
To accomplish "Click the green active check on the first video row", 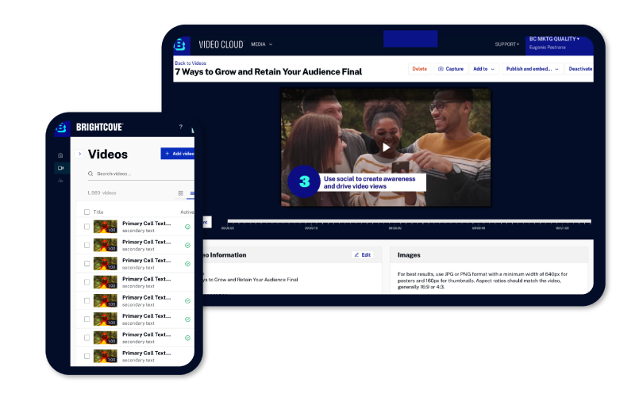I will click(x=187, y=227).
